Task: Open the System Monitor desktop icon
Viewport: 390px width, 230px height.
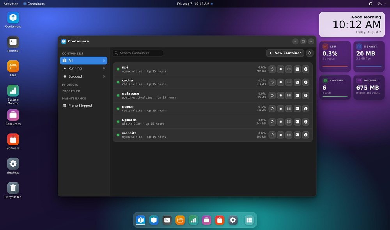Action: coord(13,94)
